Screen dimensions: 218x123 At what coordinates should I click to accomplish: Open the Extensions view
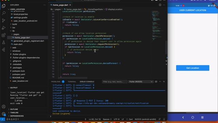point(4,35)
